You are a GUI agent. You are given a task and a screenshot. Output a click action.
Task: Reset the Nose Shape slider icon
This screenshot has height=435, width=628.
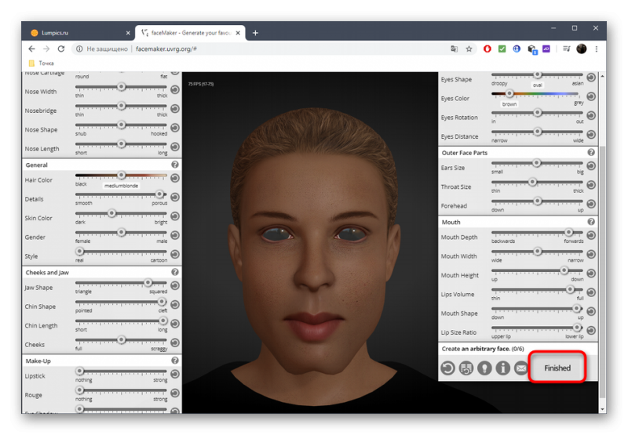click(x=175, y=128)
